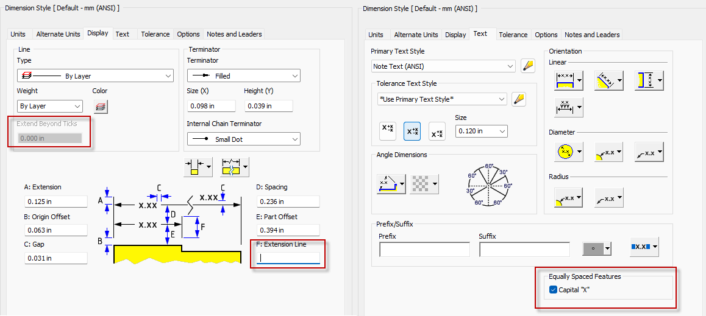Open the line Type By Layer dropdown
706x316 pixels.
(x=95, y=76)
